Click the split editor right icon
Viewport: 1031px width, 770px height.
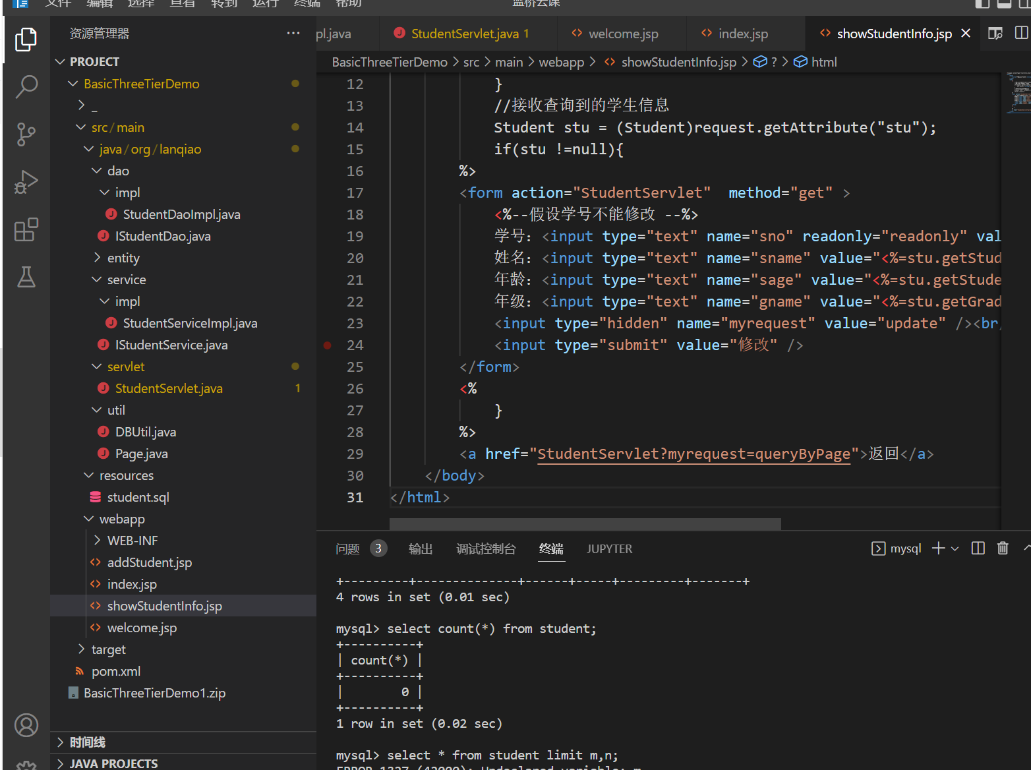click(1021, 33)
